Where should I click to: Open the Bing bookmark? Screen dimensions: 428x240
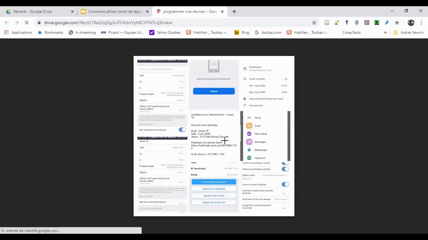tap(242, 32)
